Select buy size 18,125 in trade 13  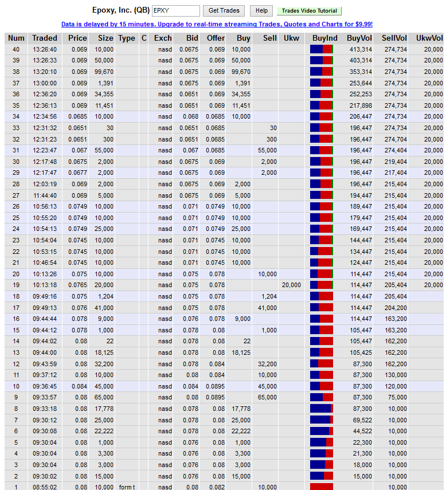click(241, 352)
